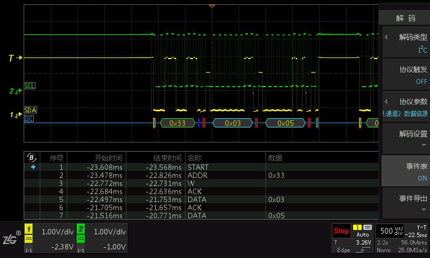Select event row 3 named W
This screenshot has width=430, height=258.
coord(201,183)
